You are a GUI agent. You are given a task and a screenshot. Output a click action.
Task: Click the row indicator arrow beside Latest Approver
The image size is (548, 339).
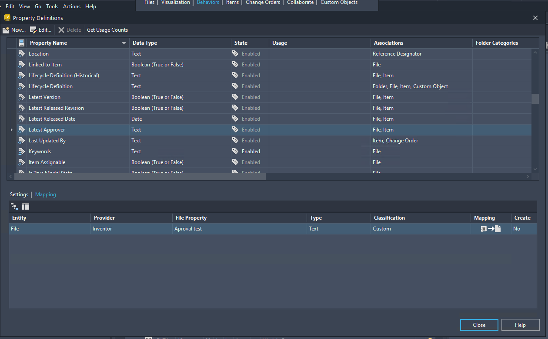[12, 130]
